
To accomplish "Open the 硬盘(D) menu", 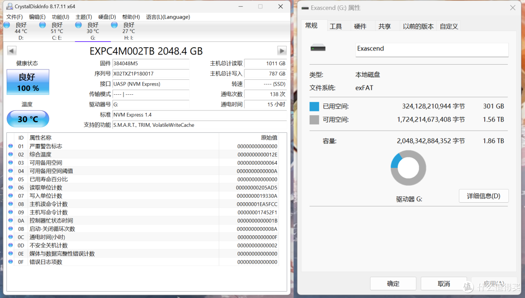I will [x=107, y=17].
